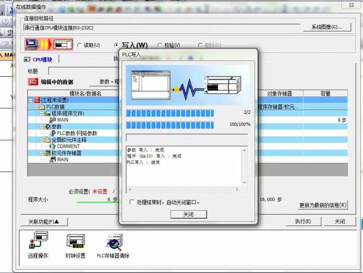Click the PLC存储器清除 memory clear icon
The height and width of the screenshot is (273, 363).
click(x=113, y=241)
